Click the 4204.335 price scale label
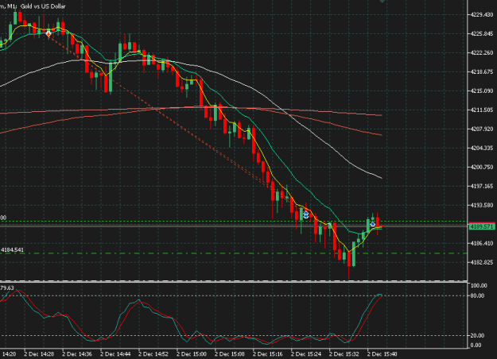 coord(482,148)
